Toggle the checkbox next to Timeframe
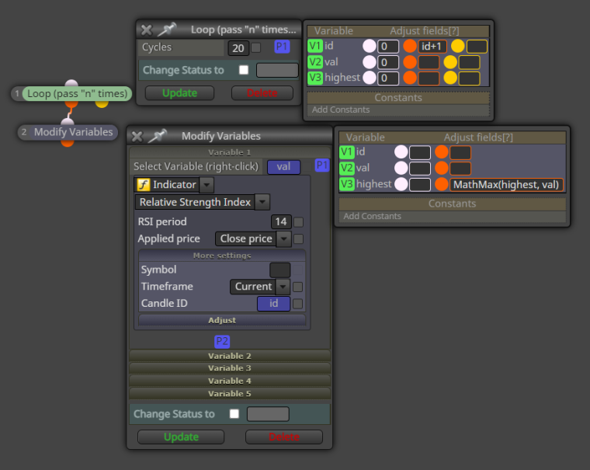Viewport: 590px width, 470px height. [297, 287]
